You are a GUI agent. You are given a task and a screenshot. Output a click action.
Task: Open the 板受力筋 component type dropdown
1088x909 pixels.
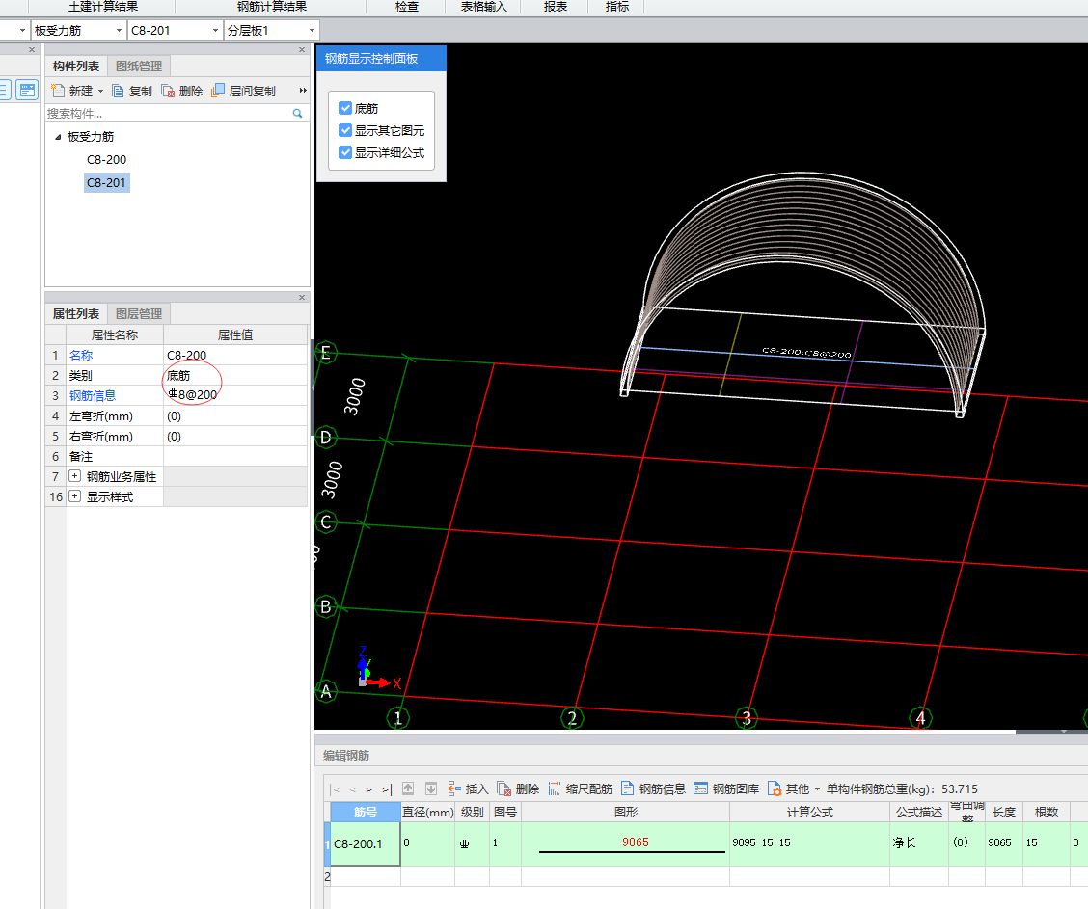click(119, 31)
